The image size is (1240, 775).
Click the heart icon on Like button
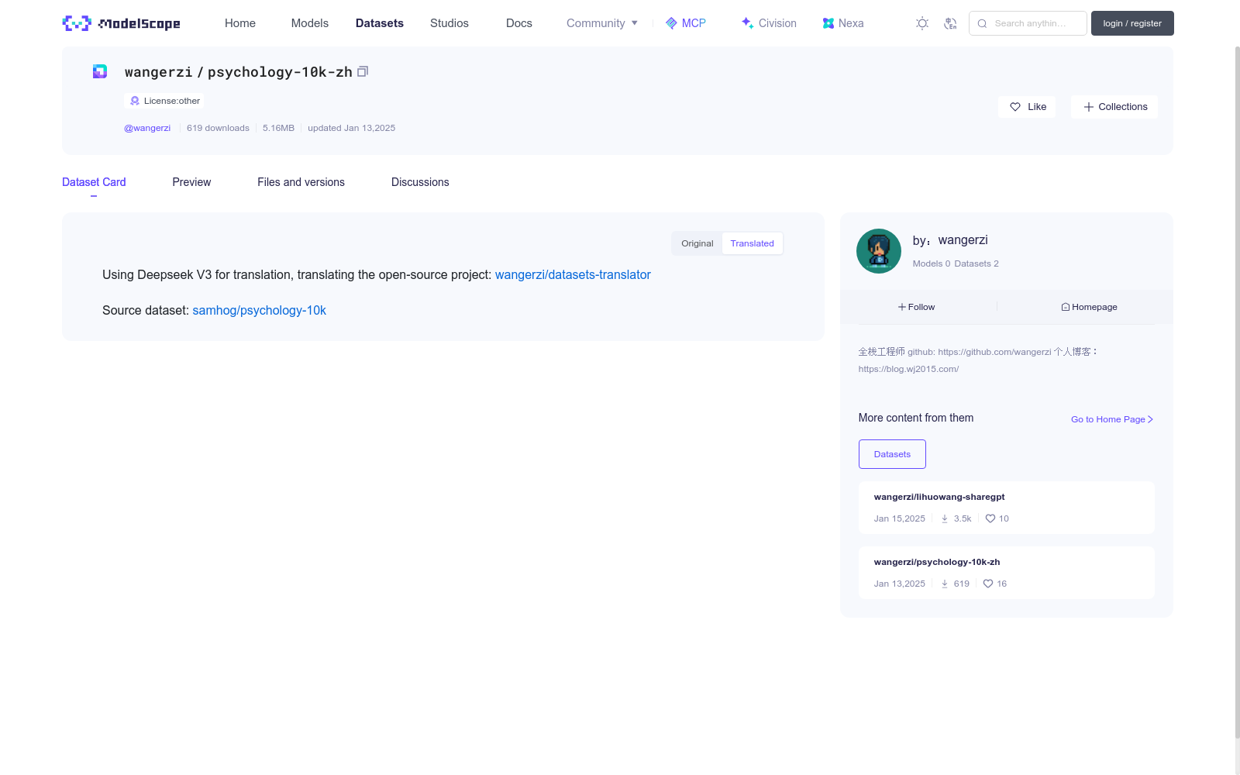point(1015,107)
